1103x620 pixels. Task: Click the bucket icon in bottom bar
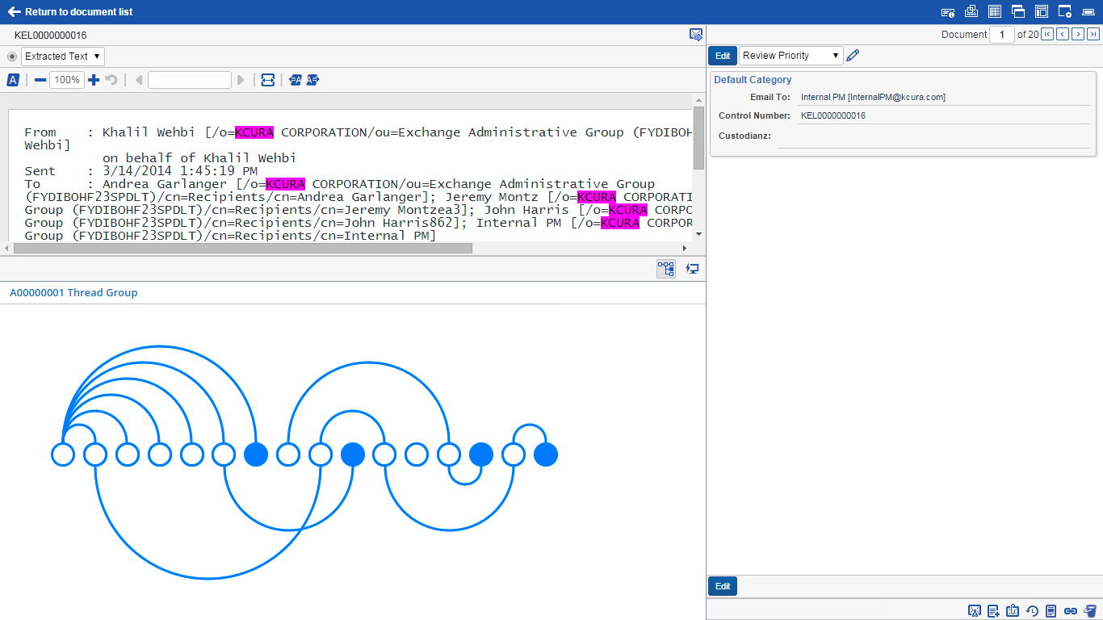click(x=1090, y=611)
